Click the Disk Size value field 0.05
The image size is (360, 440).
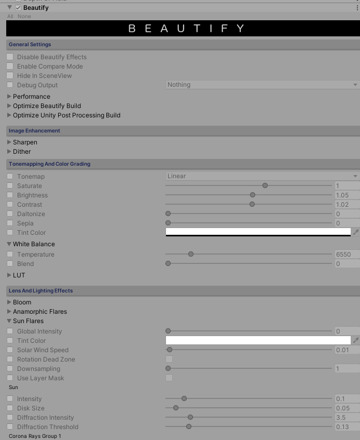[348, 408]
